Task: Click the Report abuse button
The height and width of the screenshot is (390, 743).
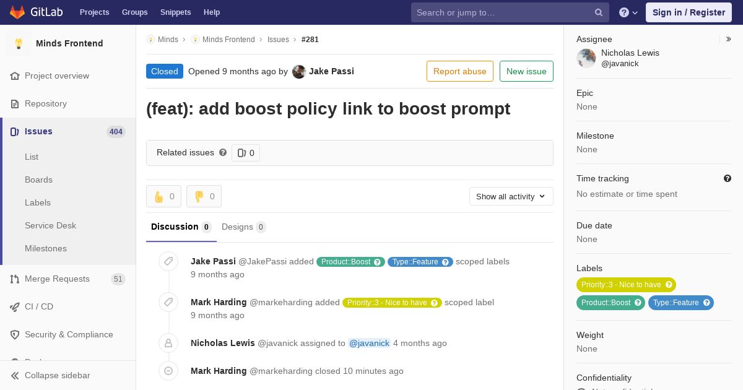Action: [460, 71]
